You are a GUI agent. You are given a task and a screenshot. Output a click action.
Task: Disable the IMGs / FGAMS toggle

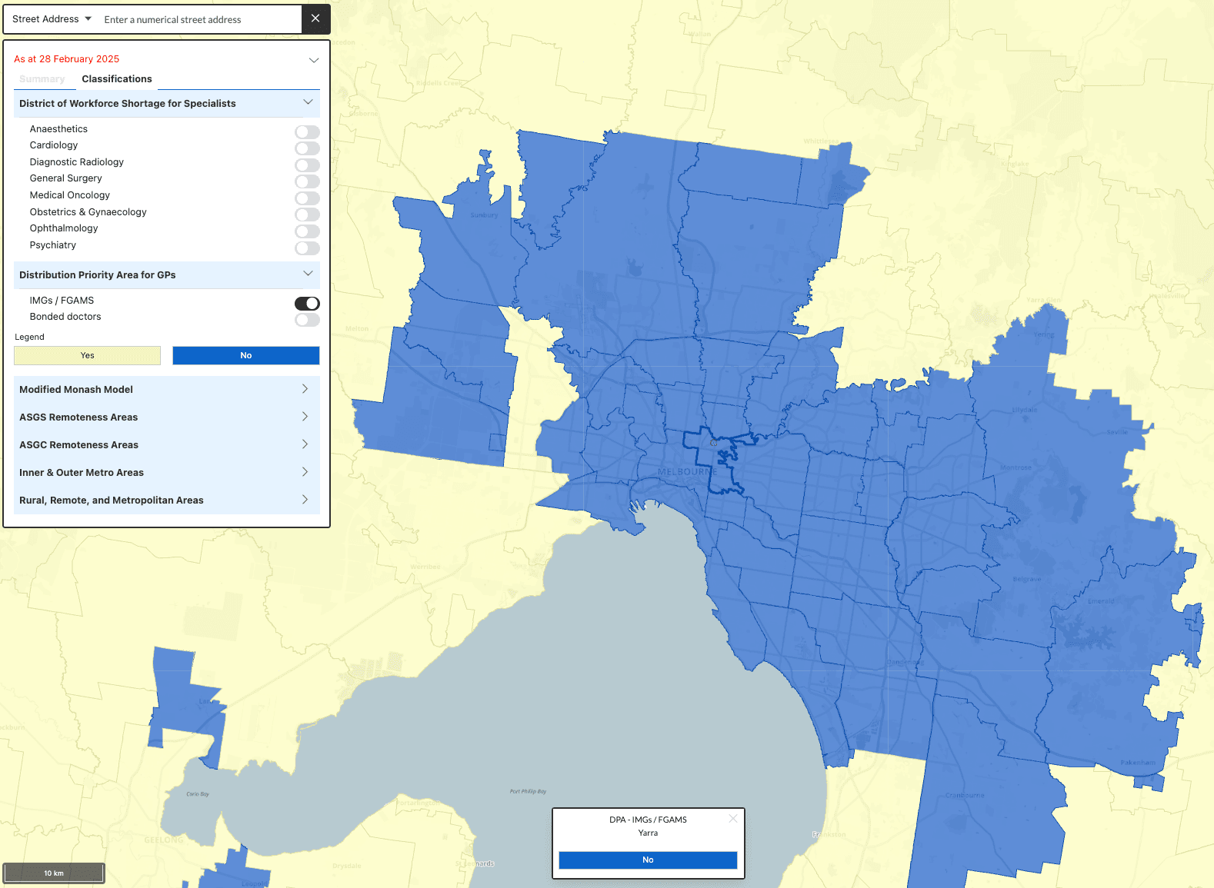click(307, 304)
